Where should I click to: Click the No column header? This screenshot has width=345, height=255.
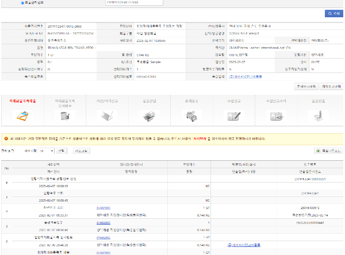(6, 168)
